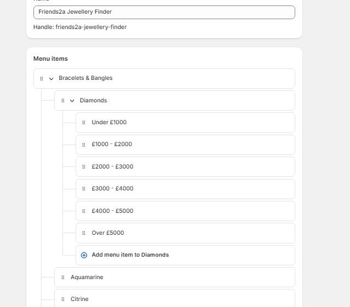
Task: Select the £2000 - £3000 item label
Action: point(112,167)
